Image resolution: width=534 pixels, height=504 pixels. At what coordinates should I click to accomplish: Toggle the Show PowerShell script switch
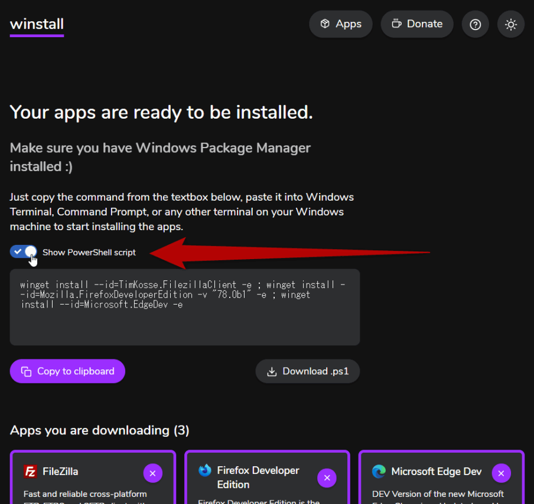24,252
